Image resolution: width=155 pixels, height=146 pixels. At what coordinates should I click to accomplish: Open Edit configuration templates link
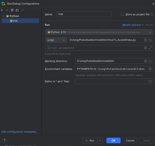point(20,132)
